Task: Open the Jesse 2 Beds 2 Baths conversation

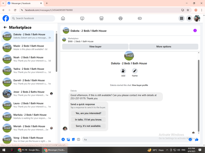Action: click(x=27, y=93)
